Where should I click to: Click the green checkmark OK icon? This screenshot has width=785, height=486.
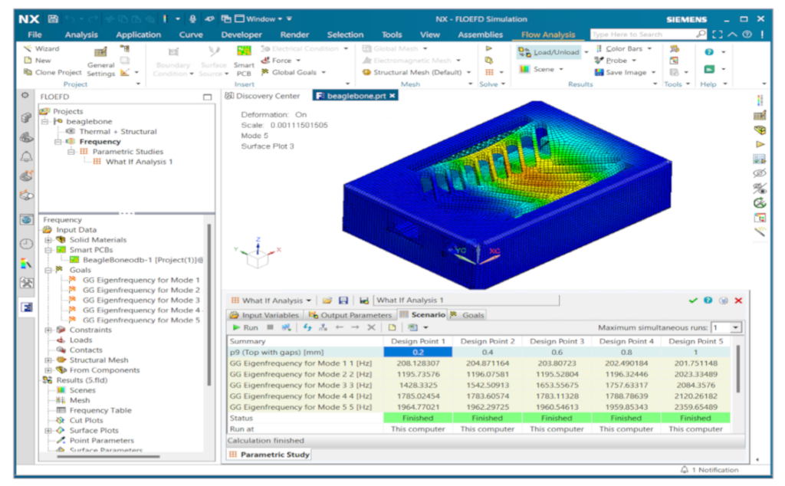tap(693, 300)
